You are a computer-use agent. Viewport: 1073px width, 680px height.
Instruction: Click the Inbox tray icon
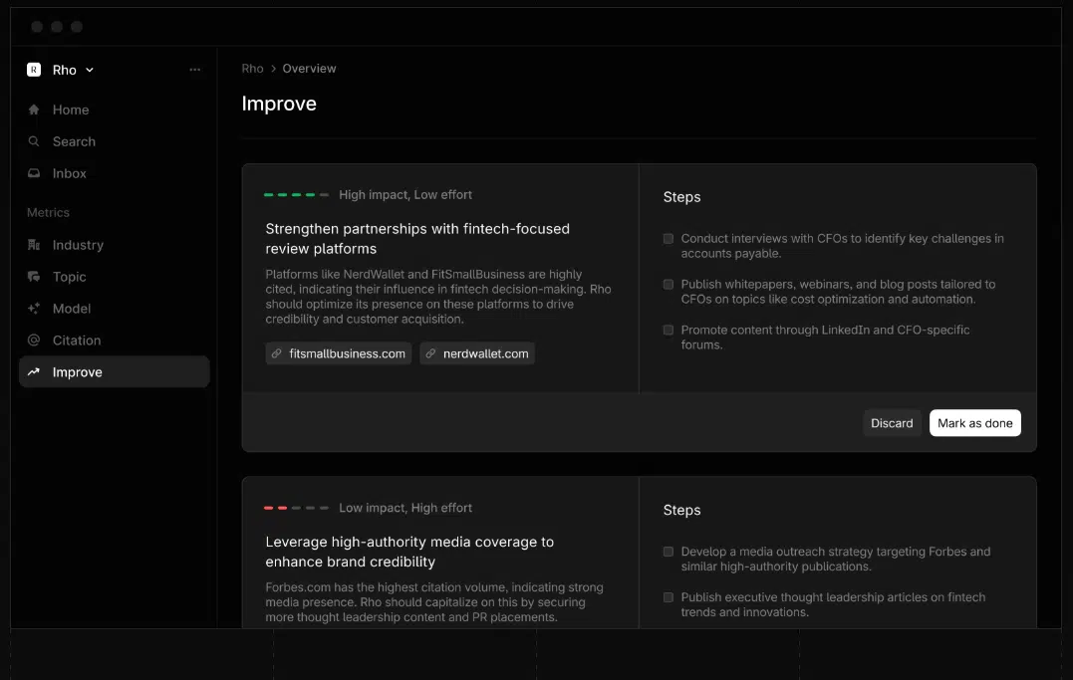click(34, 174)
